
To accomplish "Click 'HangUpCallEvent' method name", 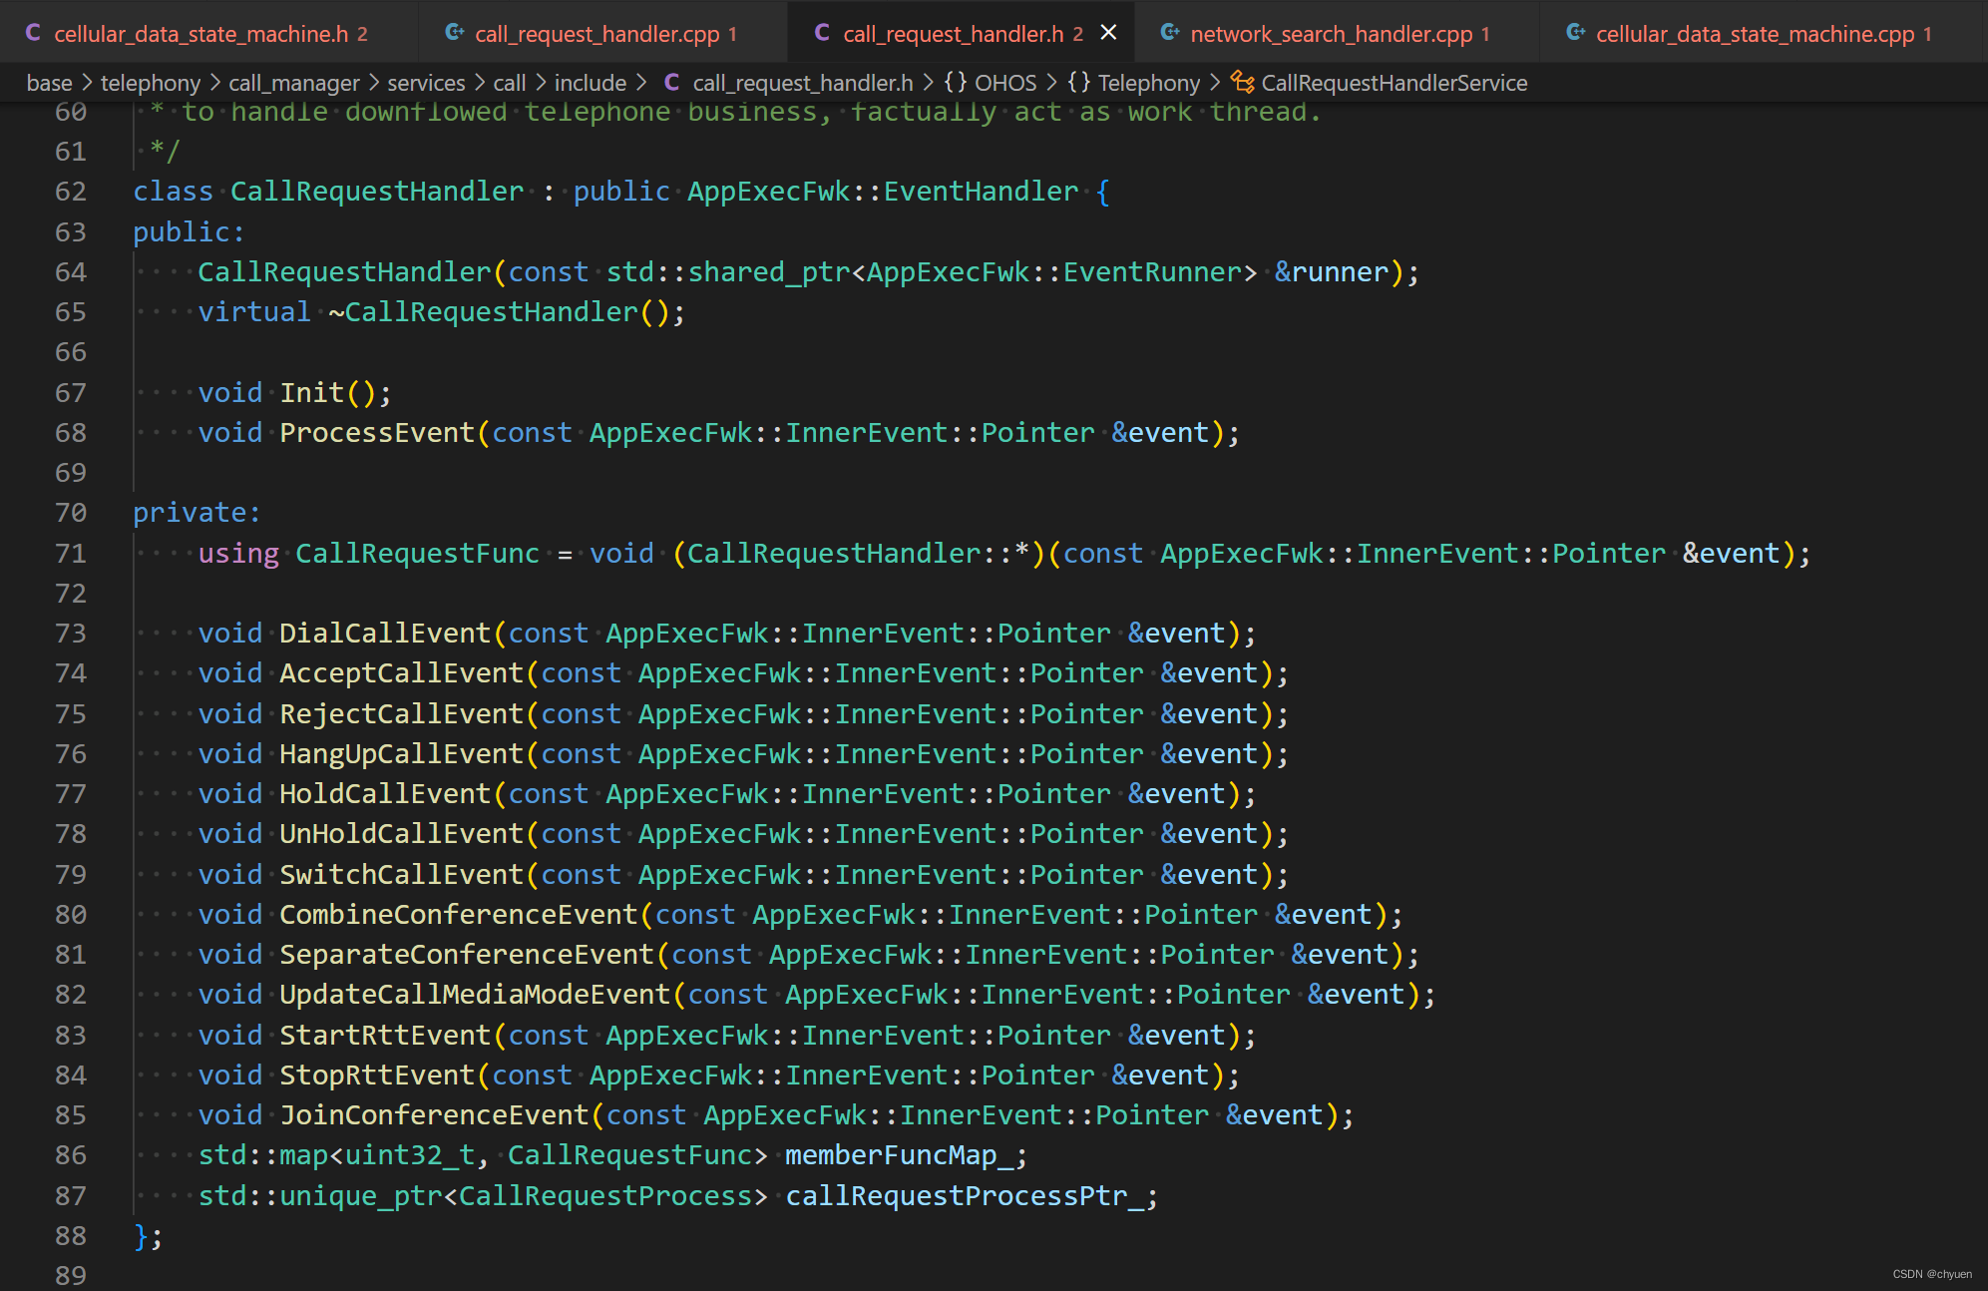I will pyautogui.click(x=401, y=754).
